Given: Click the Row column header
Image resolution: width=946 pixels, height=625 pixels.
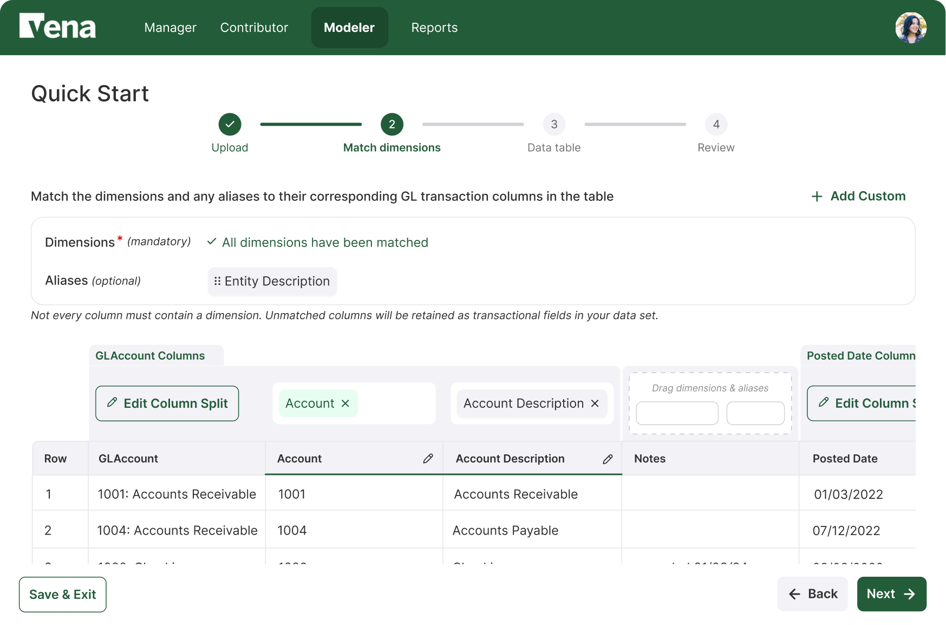Looking at the screenshot, I should [x=60, y=459].
